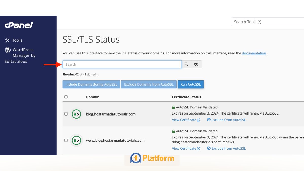Check the select-all domains checkbox

(x=66, y=97)
